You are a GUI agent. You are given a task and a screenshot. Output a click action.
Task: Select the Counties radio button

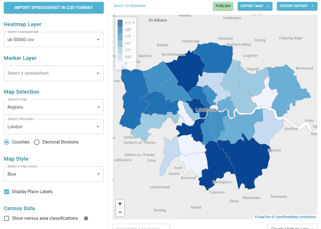[6, 142]
